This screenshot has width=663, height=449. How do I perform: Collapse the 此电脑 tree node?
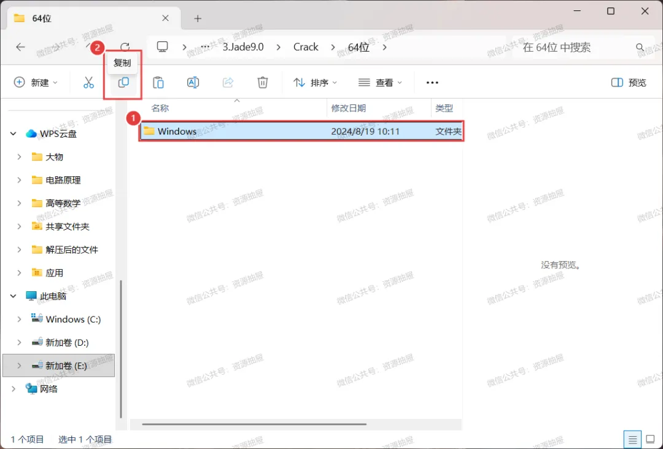coord(13,296)
